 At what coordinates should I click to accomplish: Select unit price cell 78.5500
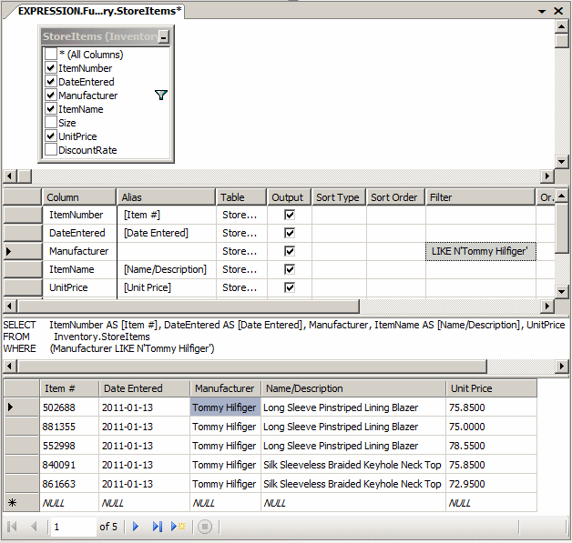point(491,446)
